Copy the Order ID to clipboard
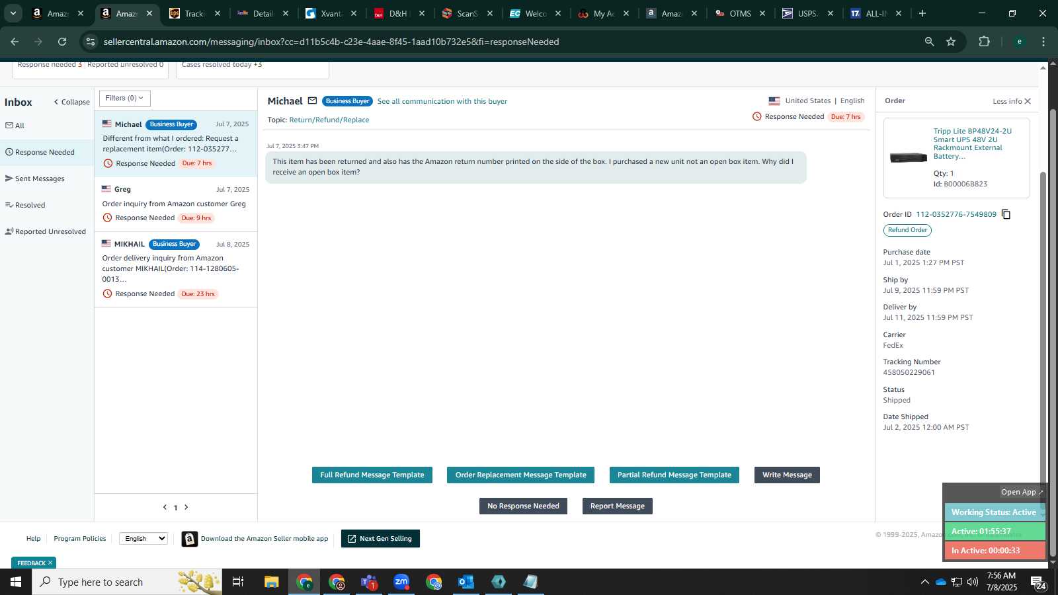Screen dimensions: 1058x595 point(1006,214)
